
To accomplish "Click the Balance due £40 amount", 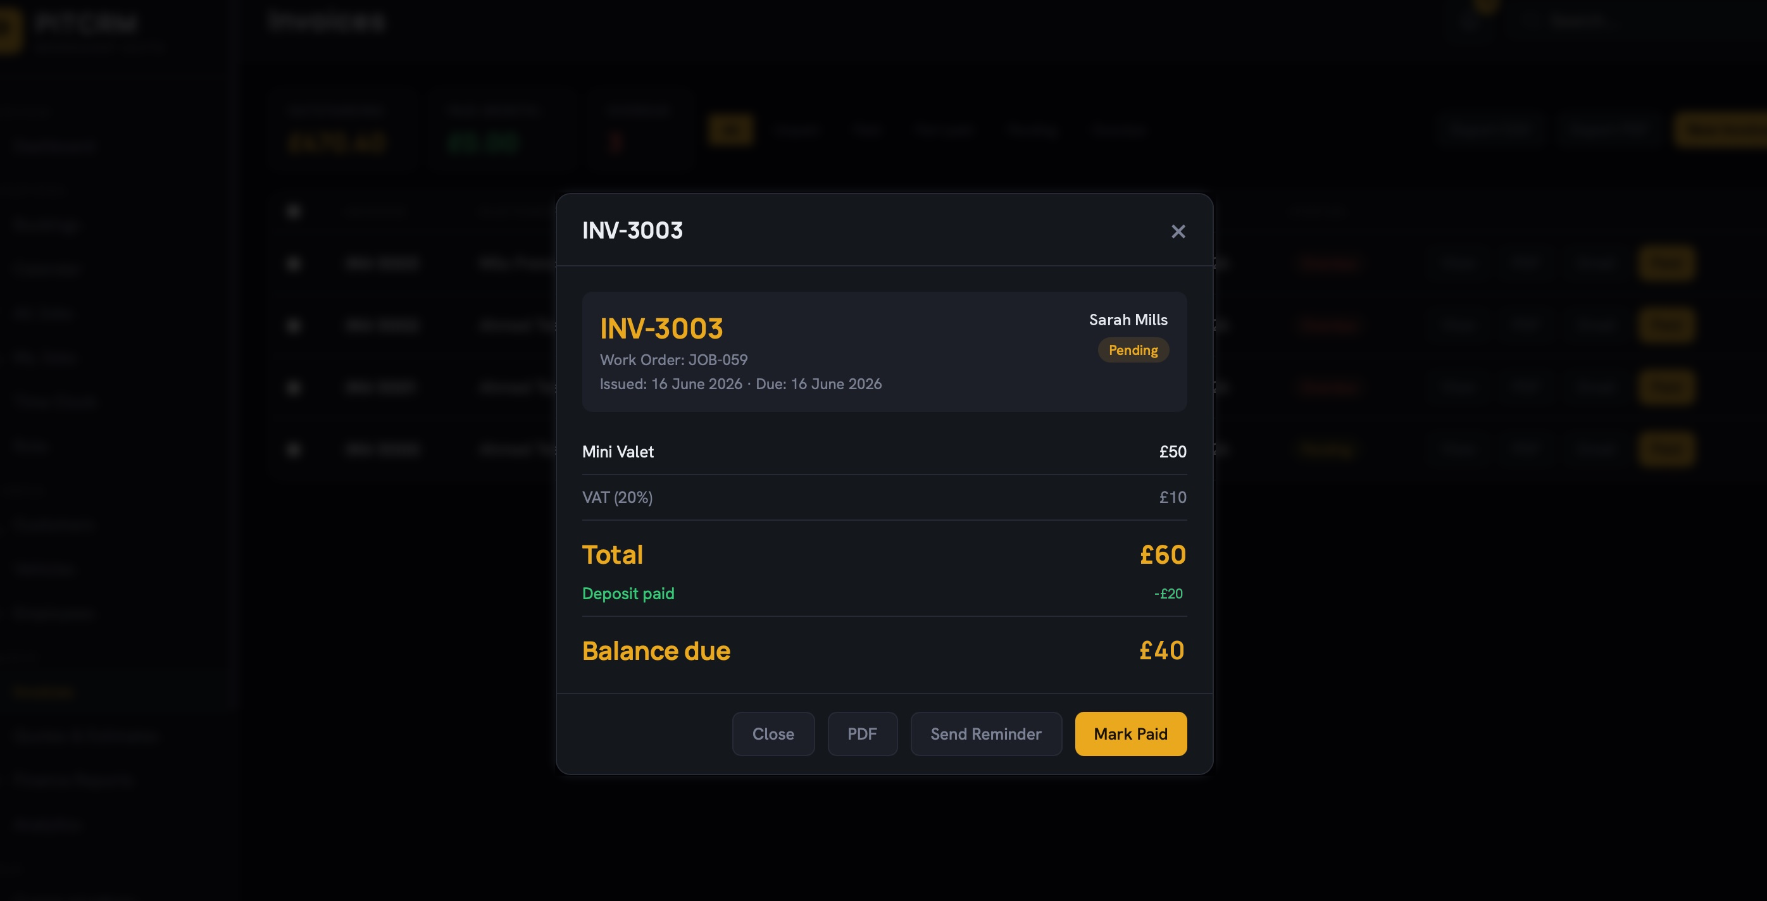I will point(1161,650).
